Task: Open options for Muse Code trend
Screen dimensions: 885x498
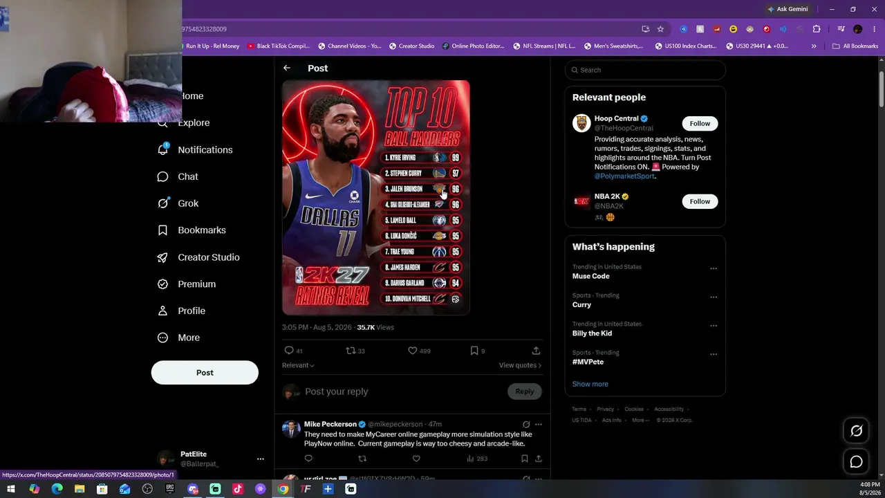Action: pyautogui.click(x=714, y=269)
